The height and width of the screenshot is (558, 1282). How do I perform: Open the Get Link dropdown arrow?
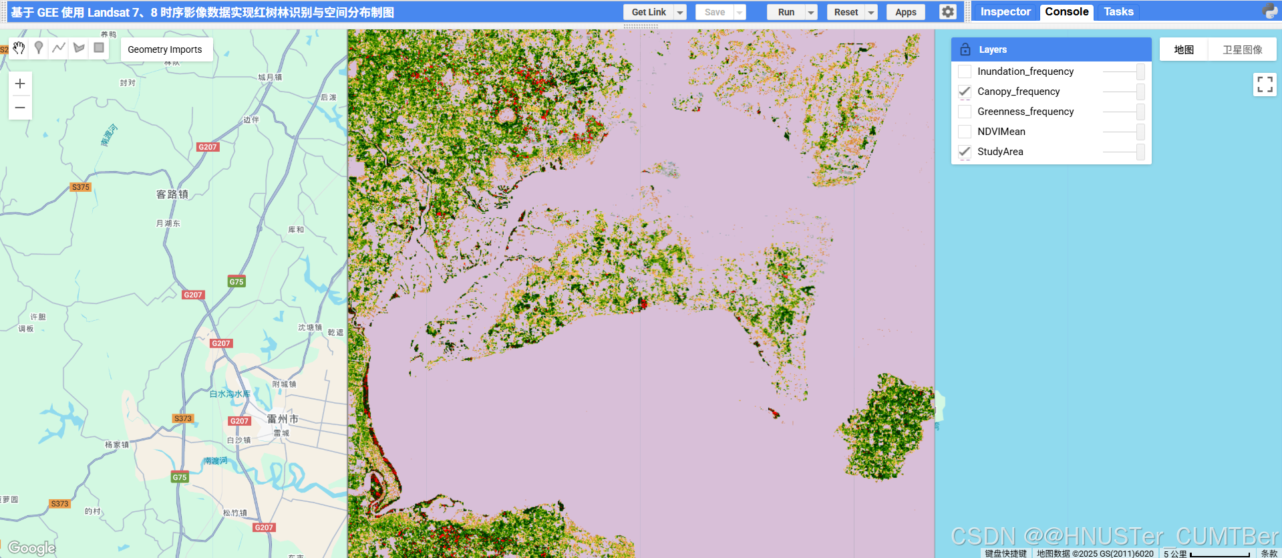tap(680, 12)
